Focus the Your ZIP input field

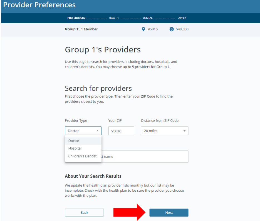point(121,131)
